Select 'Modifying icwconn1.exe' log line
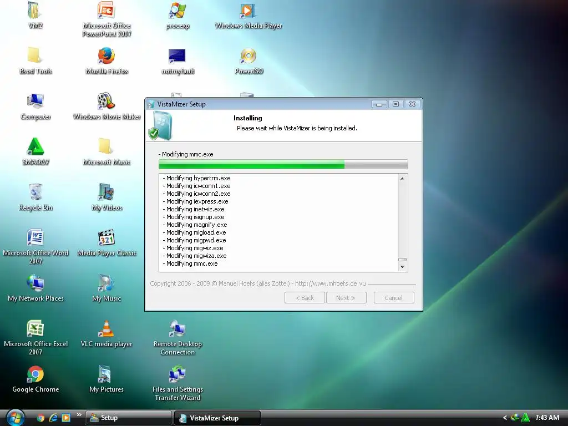This screenshot has width=568, height=426. (196, 186)
